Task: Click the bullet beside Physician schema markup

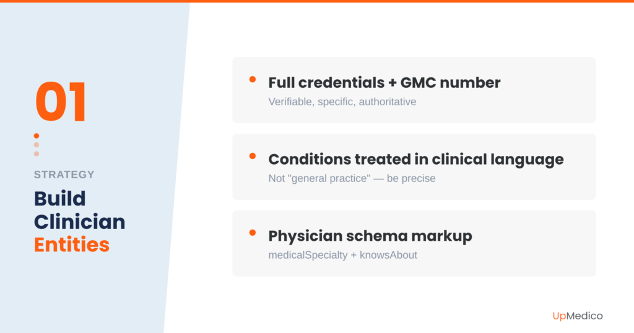Action: point(253,233)
